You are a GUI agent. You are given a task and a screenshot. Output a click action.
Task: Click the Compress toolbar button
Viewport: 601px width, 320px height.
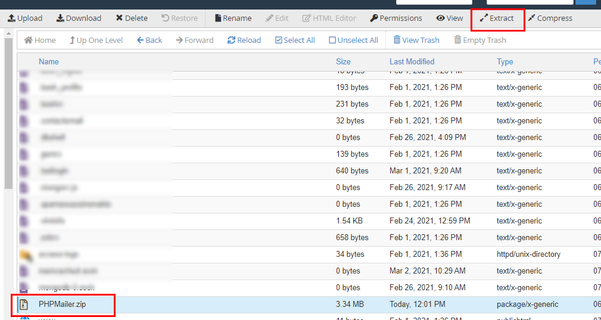point(549,18)
